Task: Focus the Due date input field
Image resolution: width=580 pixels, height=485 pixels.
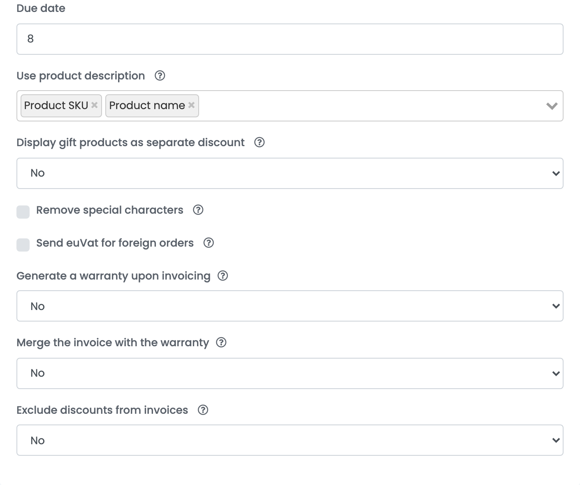Action: [x=290, y=39]
